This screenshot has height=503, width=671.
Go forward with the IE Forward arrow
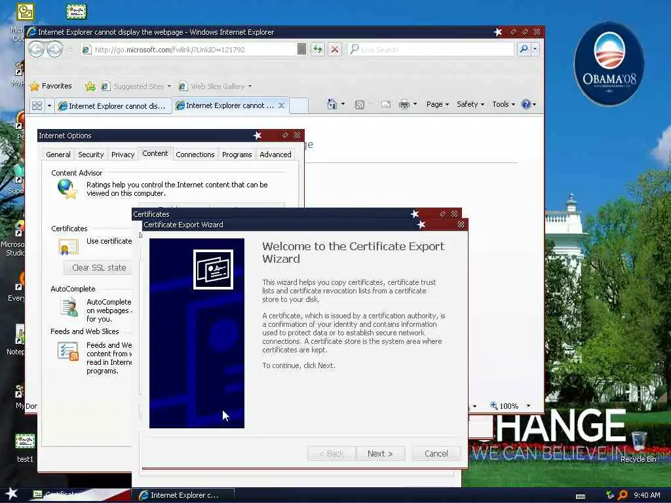[55, 50]
